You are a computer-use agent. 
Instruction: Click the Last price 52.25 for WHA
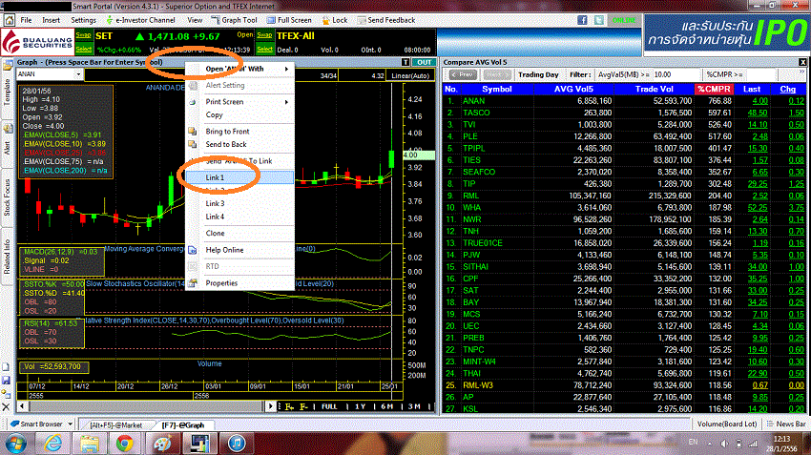[758, 207]
